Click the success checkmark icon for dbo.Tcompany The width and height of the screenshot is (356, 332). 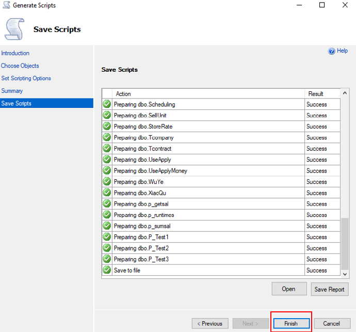click(107, 137)
